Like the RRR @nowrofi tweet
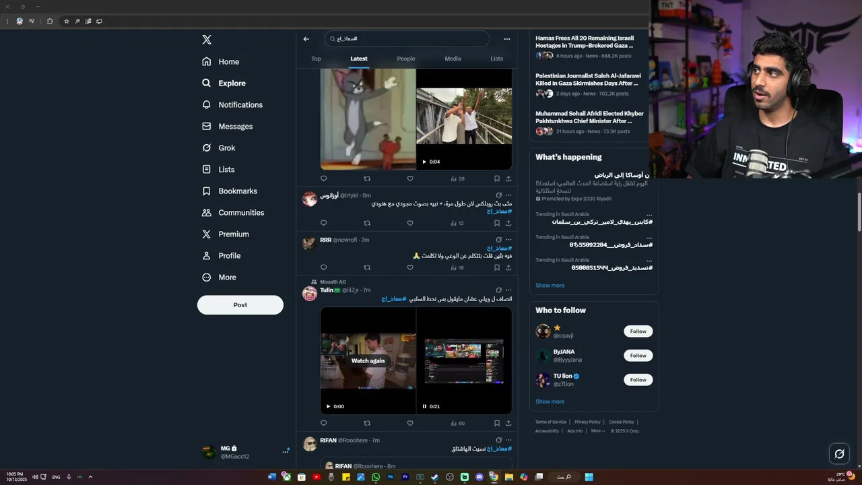The height and width of the screenshot is (485, 862). coord(410,267)
